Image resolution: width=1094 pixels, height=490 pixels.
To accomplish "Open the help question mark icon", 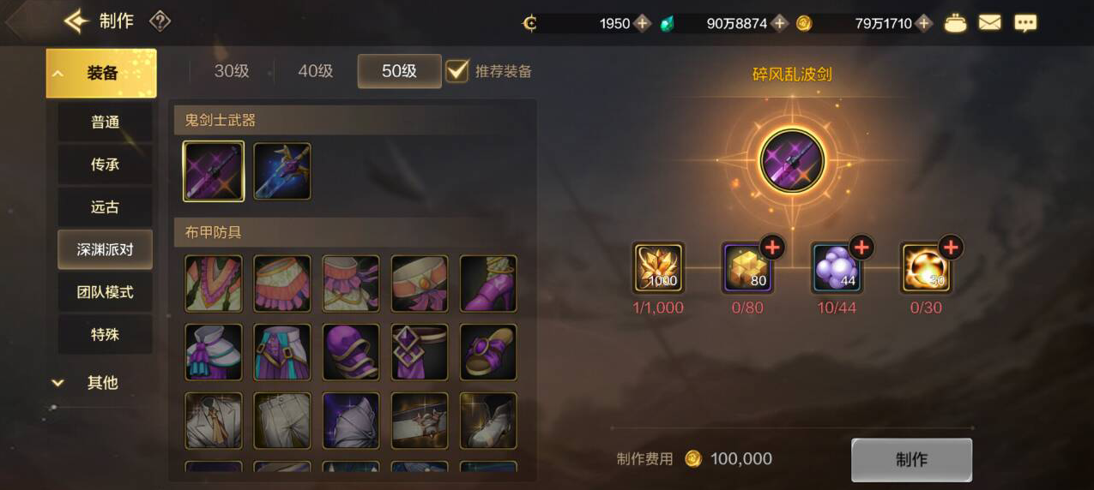I will click(160, 21).
